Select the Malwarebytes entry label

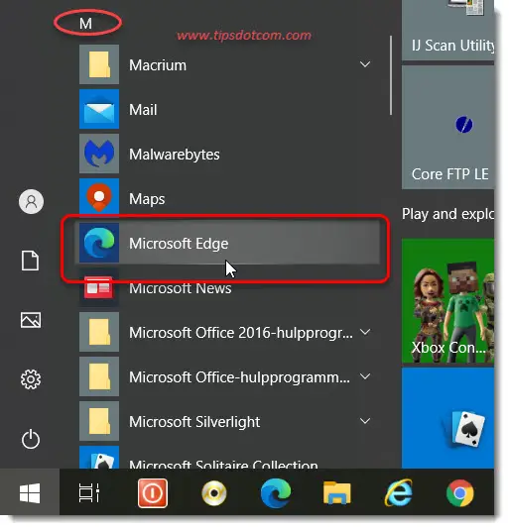[x=175, y=155]
